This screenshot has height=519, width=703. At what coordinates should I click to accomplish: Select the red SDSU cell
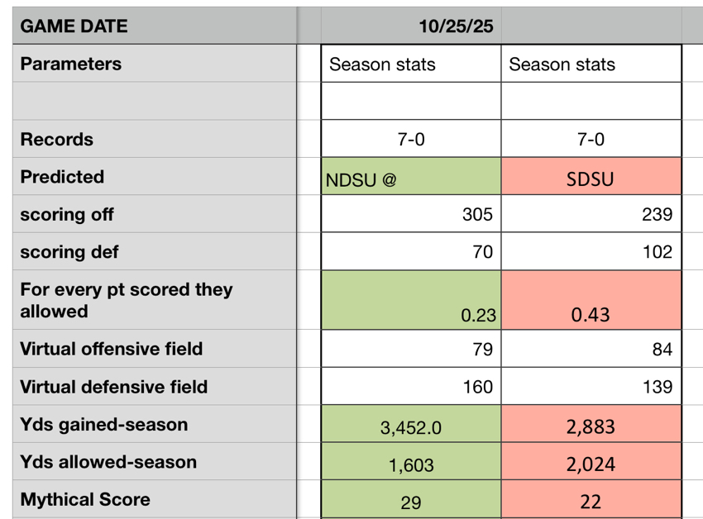[x=591, y=178]
